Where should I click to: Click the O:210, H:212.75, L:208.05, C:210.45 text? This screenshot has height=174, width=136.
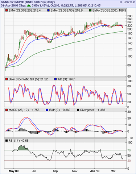pyautogui.click(x=76, y=5)
